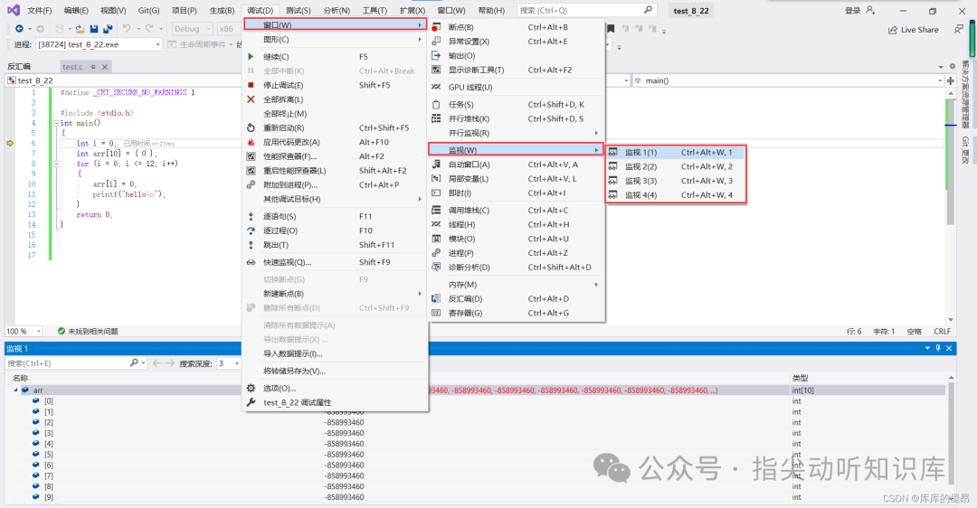The image size is (977, 508).
Task: Open the 视图(V) menu
Action: point(113,11)
